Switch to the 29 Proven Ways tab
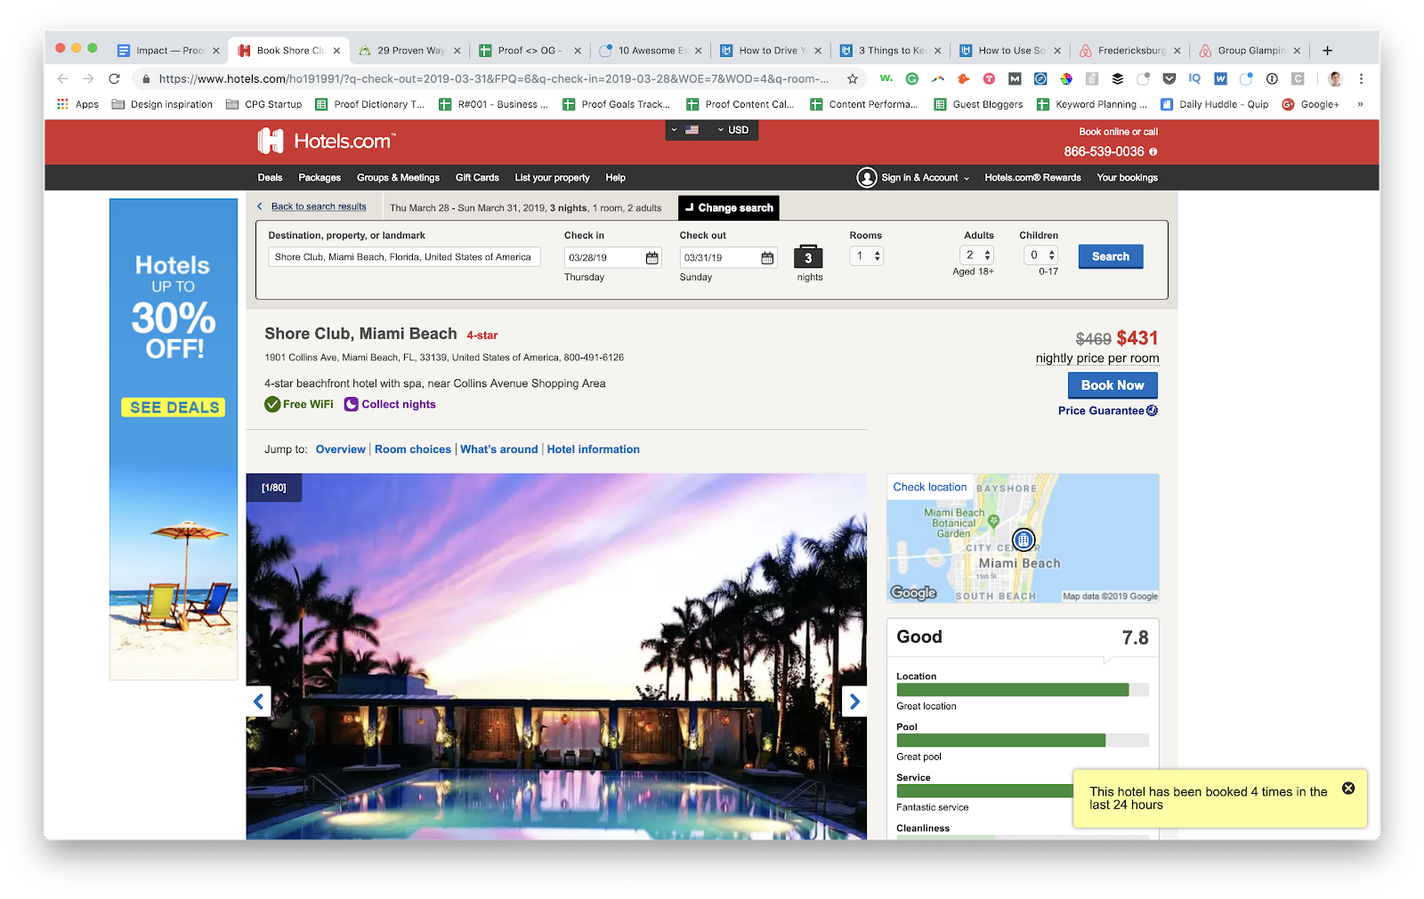The height and width of the screenshot is (899, 1424). coord(409,51)
